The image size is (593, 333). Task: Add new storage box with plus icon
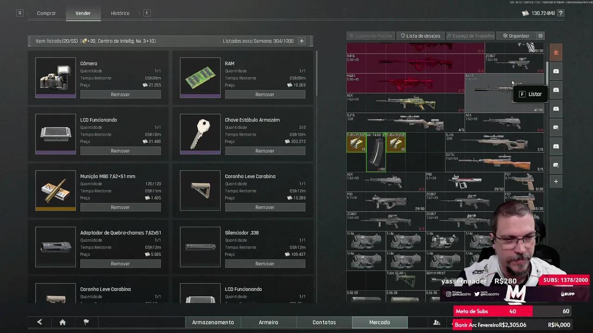tap(556, 181)
